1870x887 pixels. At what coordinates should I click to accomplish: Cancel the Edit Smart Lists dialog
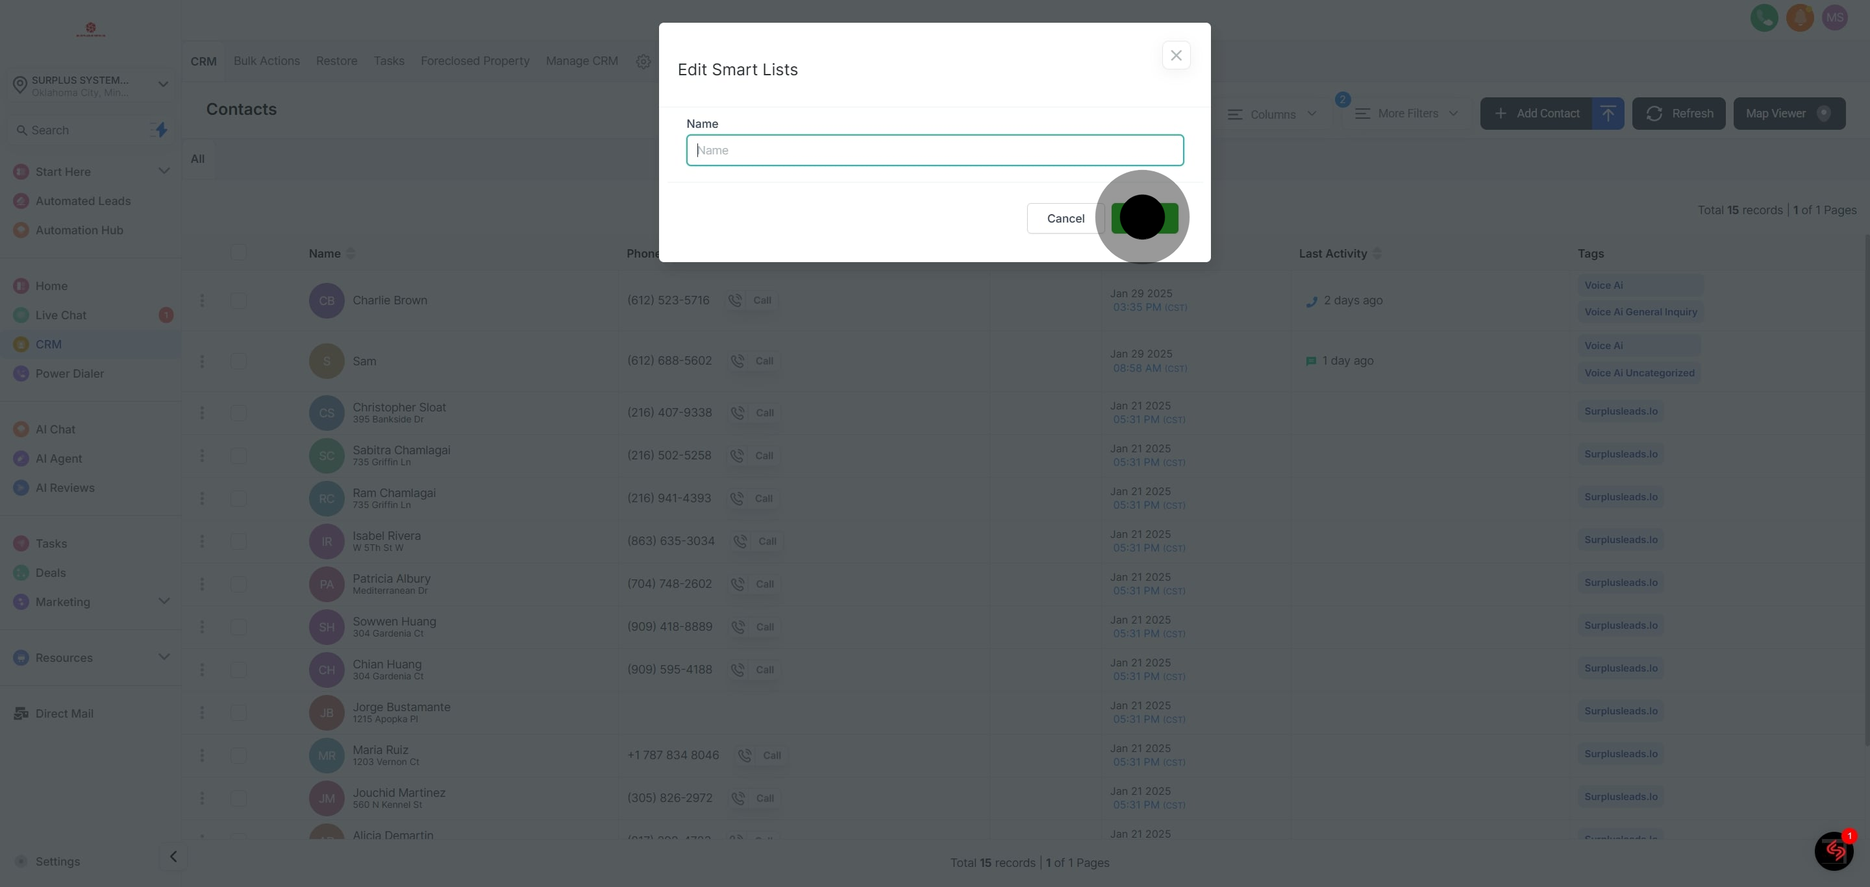[1066, 218]
